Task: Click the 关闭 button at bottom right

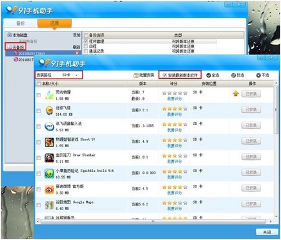Action: (267, 232)
